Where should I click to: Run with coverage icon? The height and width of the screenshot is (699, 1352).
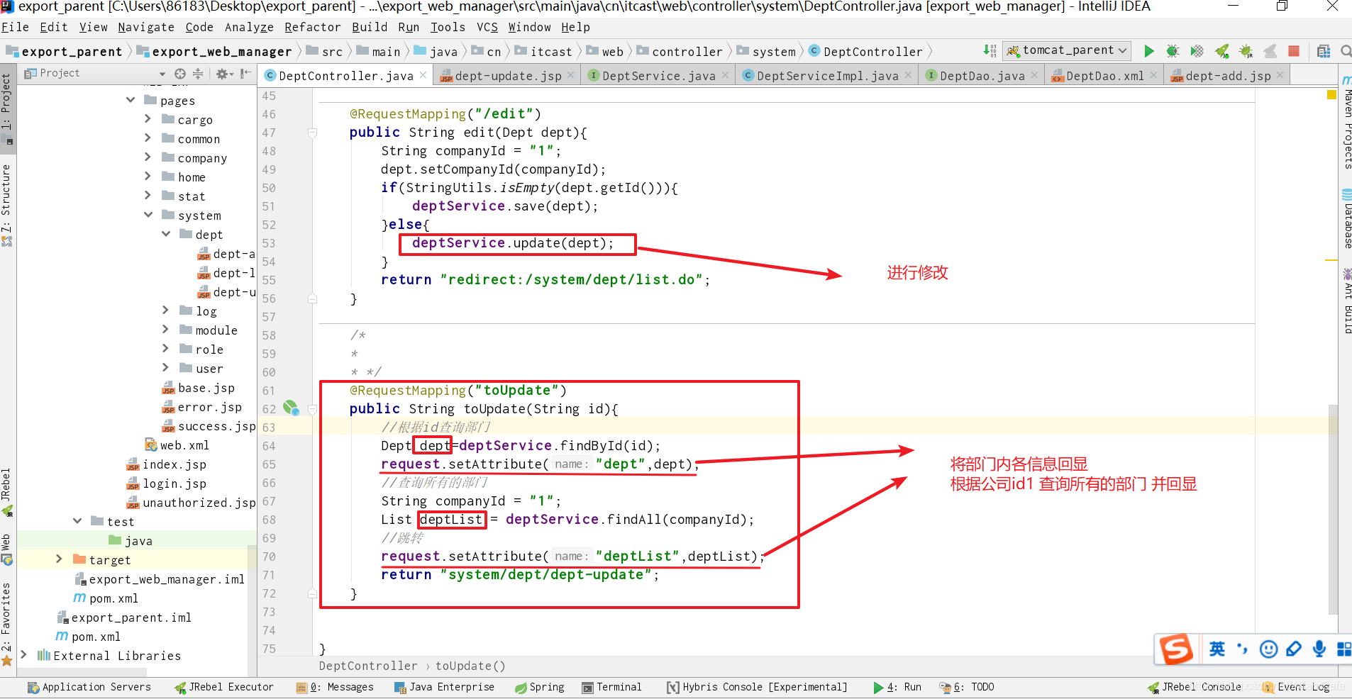point(1197,51)
